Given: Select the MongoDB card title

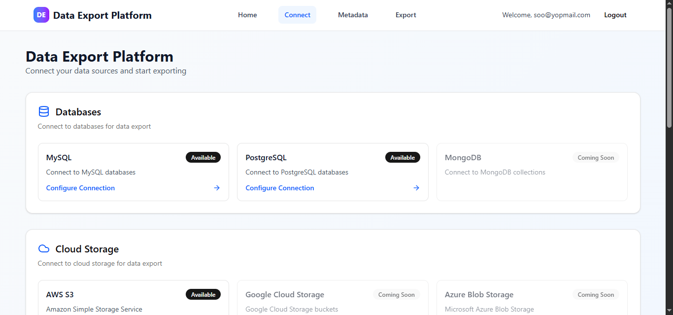Looking at the screenshot, I should [463, 158].
